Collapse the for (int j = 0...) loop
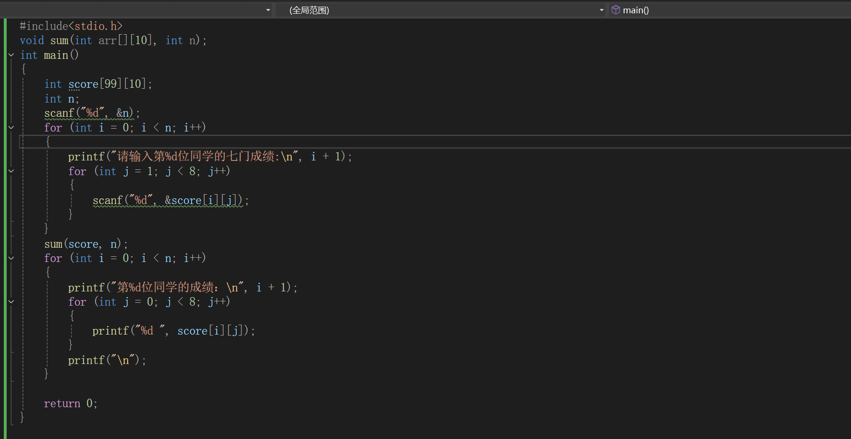 click(x=11, y=302)
